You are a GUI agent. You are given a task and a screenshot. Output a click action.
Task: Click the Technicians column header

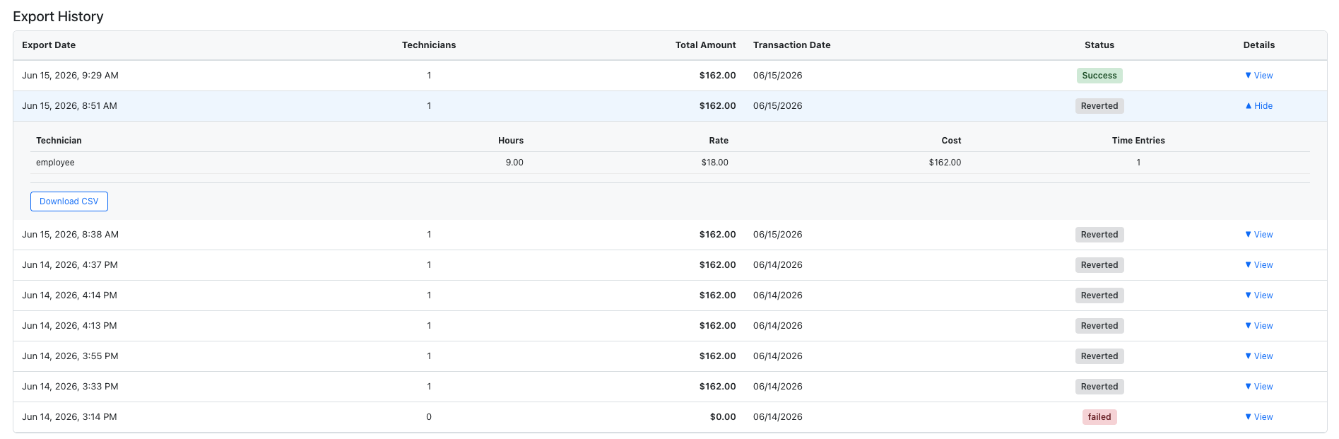pyautogui.click(x=429, y=45)
